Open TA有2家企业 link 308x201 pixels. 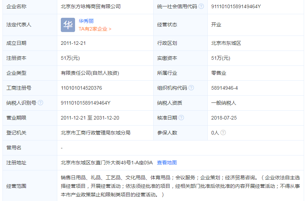pyautogui.click(x=95, y=29)
